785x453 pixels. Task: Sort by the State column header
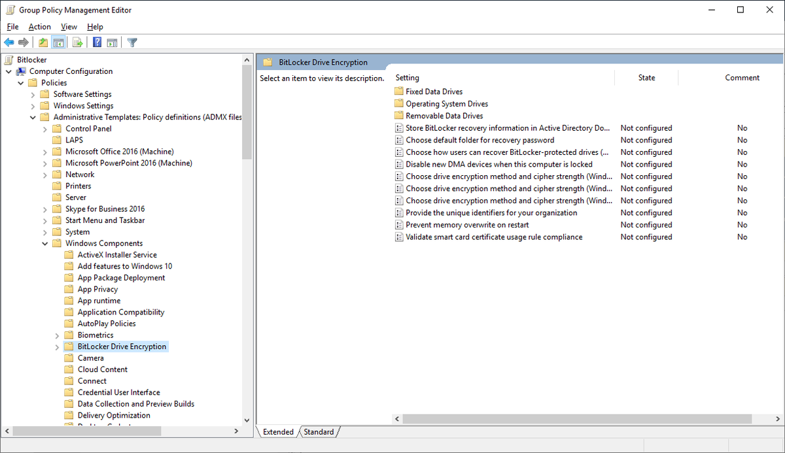point(646,78)
